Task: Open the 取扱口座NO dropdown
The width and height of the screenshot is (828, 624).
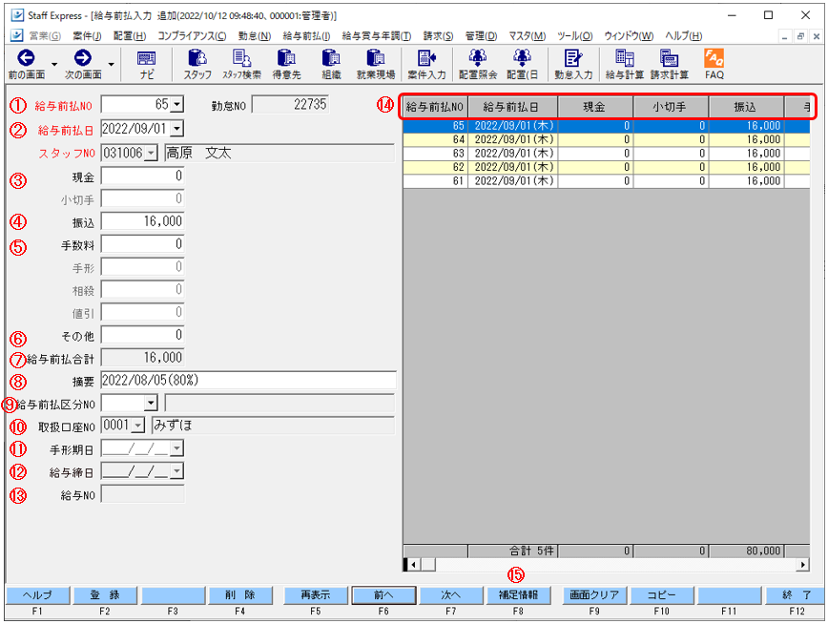Action: 138,426
